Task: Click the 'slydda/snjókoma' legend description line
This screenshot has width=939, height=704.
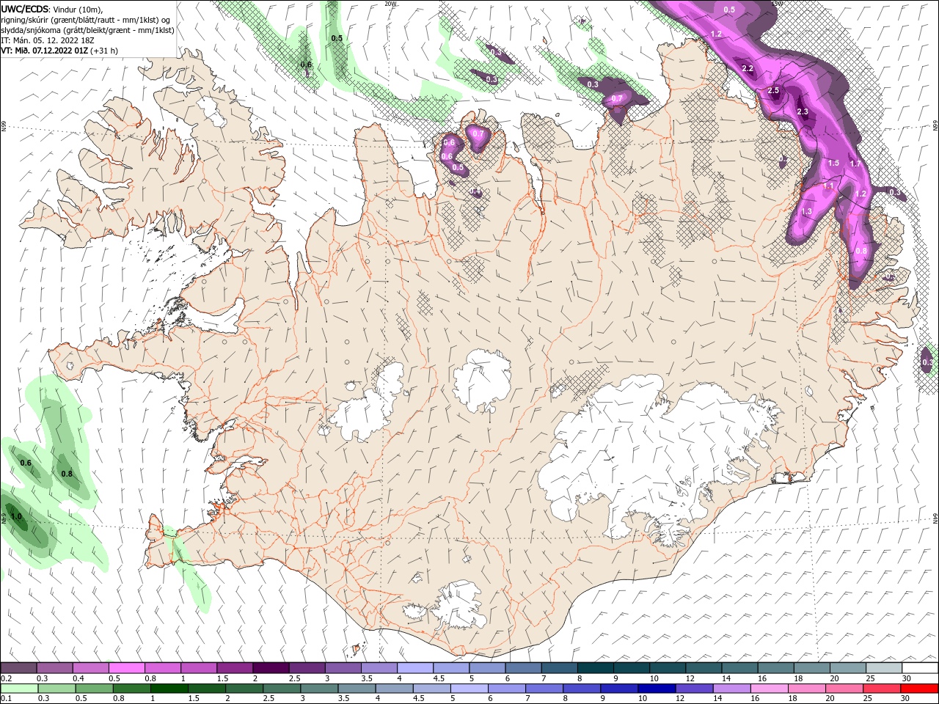Action: coord(87,30)
